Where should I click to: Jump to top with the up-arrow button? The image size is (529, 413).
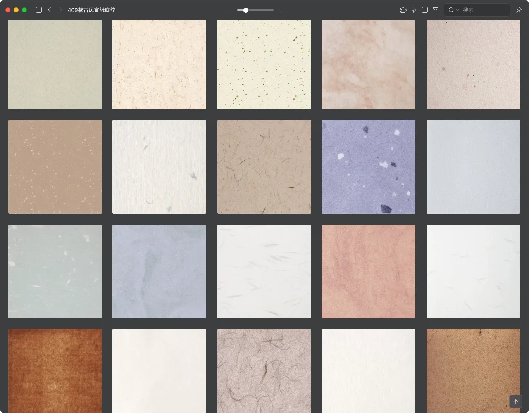tap(516, 401)
